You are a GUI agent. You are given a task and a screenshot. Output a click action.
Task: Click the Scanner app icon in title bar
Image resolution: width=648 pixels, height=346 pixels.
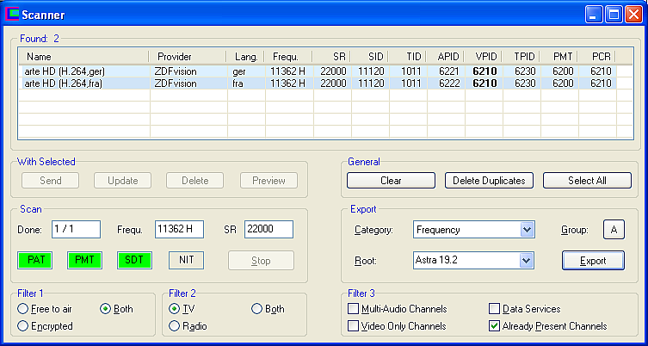pyautogui.click(x=13, y=15)
